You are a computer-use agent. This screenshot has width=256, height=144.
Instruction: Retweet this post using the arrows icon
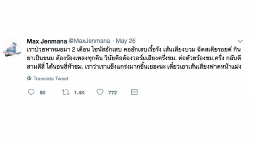click(x=65, y=92)
